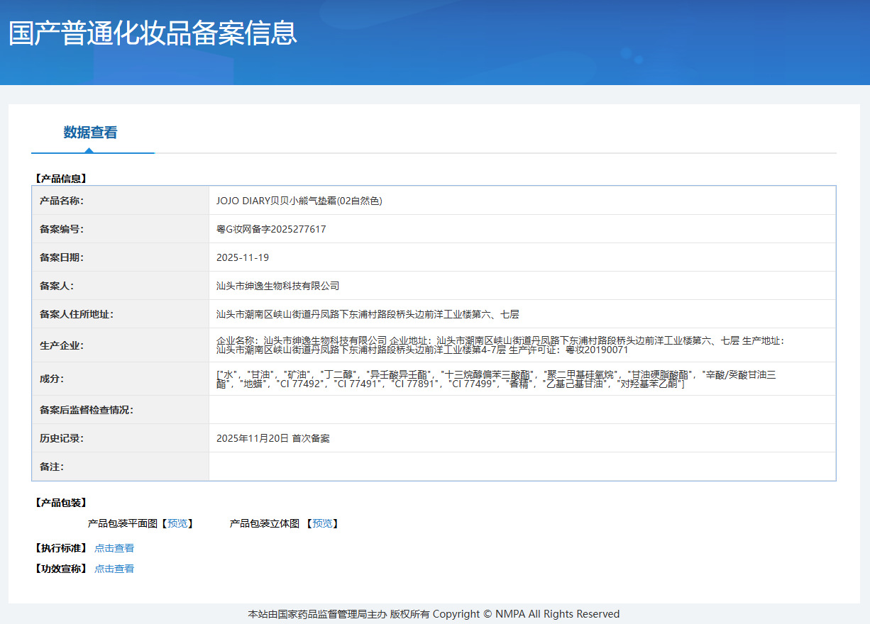870x624 pixels.
Task: Select registrant 汕头市绅逸生物科技有限公司 in 备案人 row
Action: (277, 286)
